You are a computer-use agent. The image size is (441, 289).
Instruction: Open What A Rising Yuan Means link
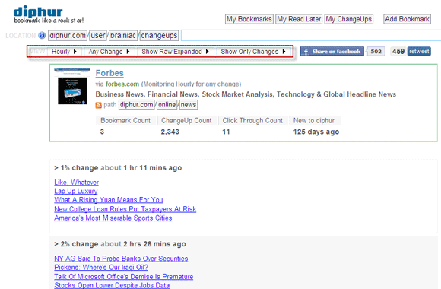109,200
